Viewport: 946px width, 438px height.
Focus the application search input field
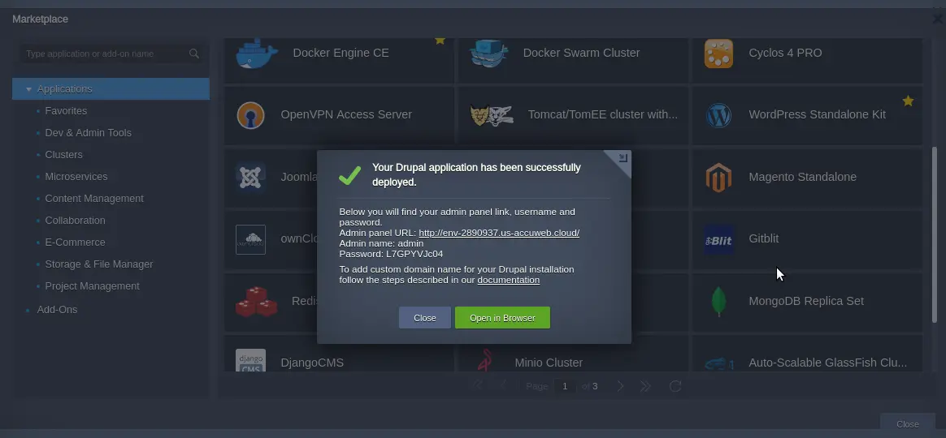(x=112, y=54)
